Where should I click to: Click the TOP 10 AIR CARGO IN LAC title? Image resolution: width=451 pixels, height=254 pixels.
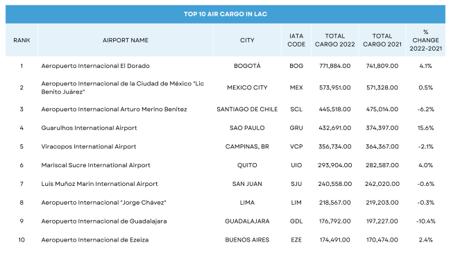226,14
